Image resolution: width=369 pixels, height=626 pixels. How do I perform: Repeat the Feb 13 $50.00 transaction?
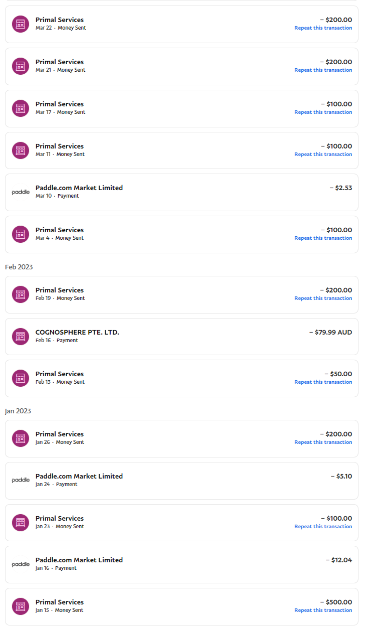(323, 382)
